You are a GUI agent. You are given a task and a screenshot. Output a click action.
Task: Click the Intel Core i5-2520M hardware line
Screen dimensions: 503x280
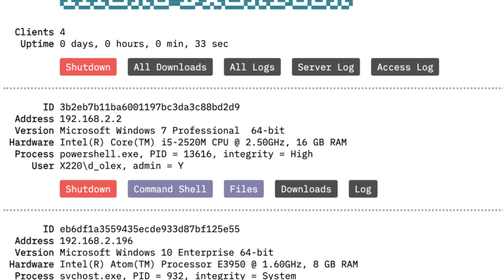[203, 142]
